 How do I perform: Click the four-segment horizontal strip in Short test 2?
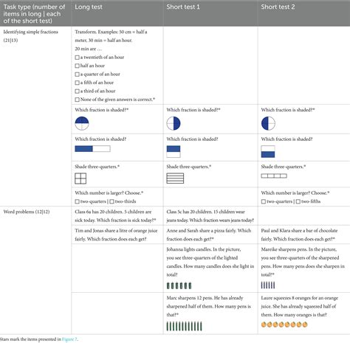(x=274, y=176)
